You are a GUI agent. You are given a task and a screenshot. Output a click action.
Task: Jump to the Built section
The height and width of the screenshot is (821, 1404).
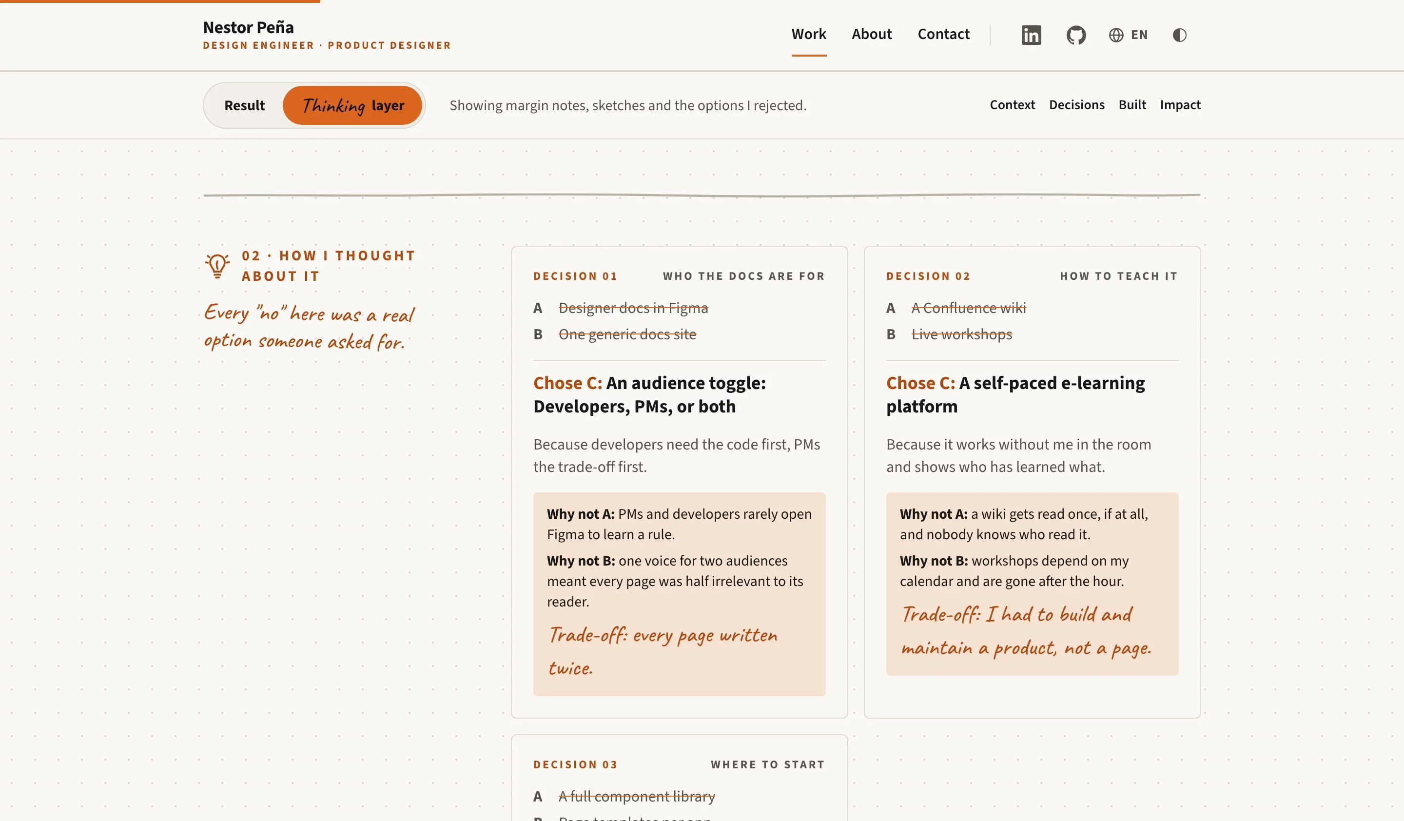(x=1132, y=105)
